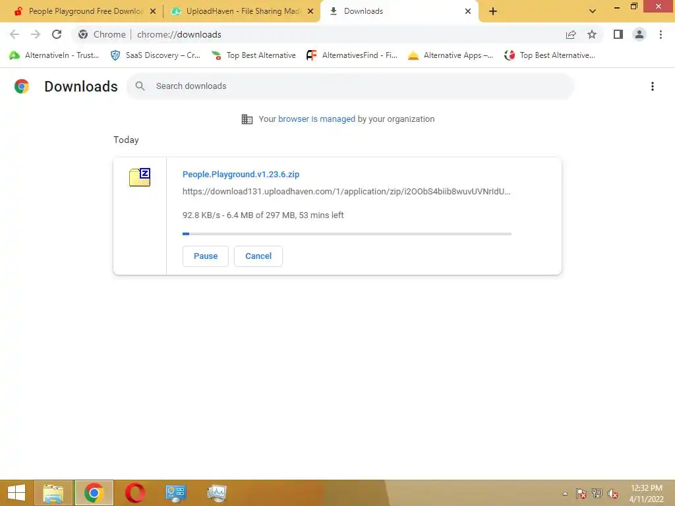Image resolution: width=675 pixels, height=506 pixels.
Task: Expand the tab search dropdown arrow
Action: coord(593,11)
